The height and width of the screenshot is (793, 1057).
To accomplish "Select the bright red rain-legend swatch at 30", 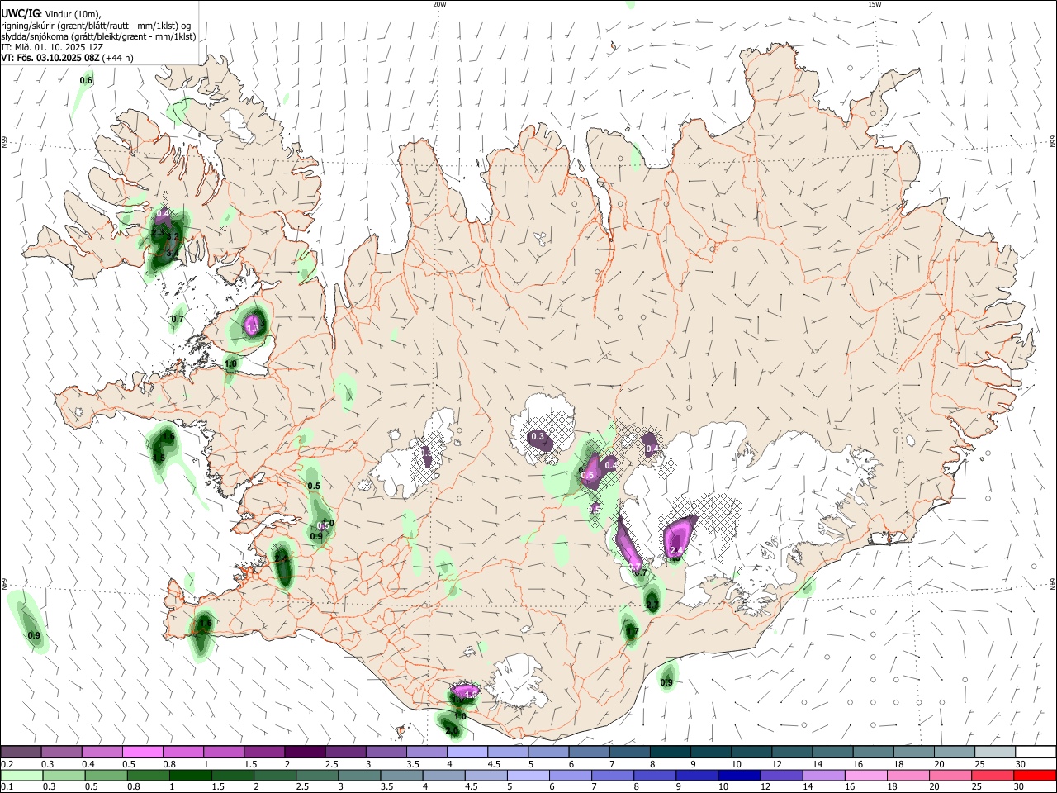I will click(x=1033, y=776).
